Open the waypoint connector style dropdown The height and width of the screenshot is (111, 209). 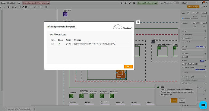point(36,7)
